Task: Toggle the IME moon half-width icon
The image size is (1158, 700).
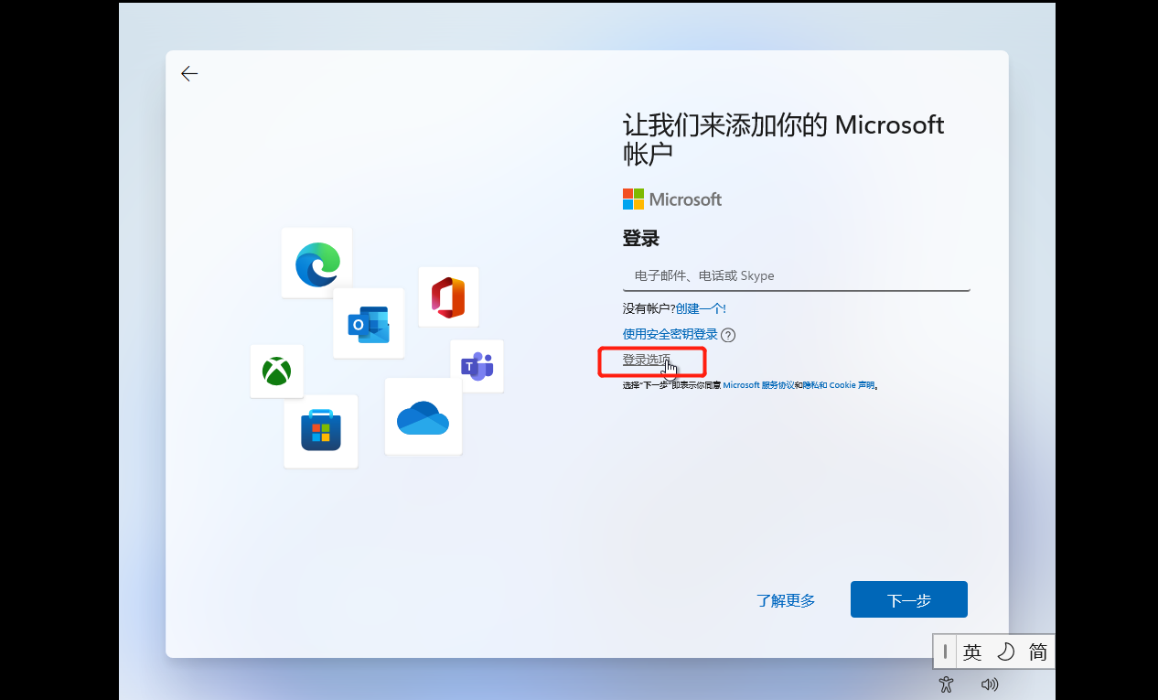Action: tap(1005, 652)
